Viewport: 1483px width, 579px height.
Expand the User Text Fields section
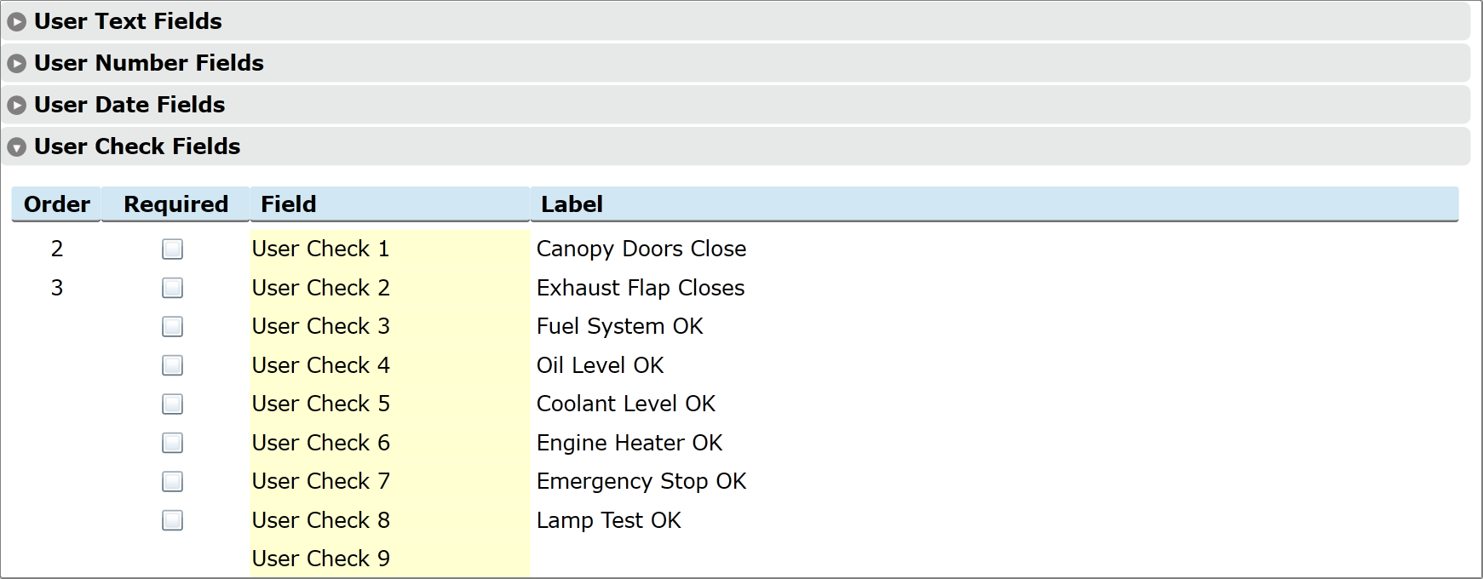(128, 21)
